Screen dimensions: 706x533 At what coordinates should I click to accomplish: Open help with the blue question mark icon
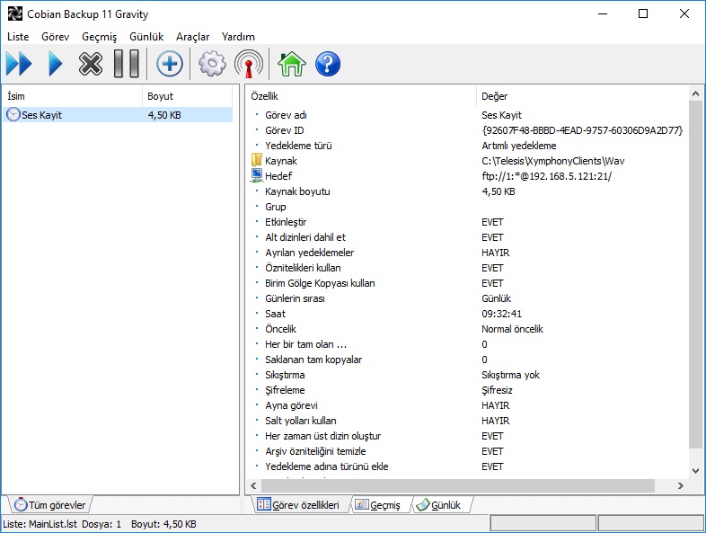click(328, 64)
